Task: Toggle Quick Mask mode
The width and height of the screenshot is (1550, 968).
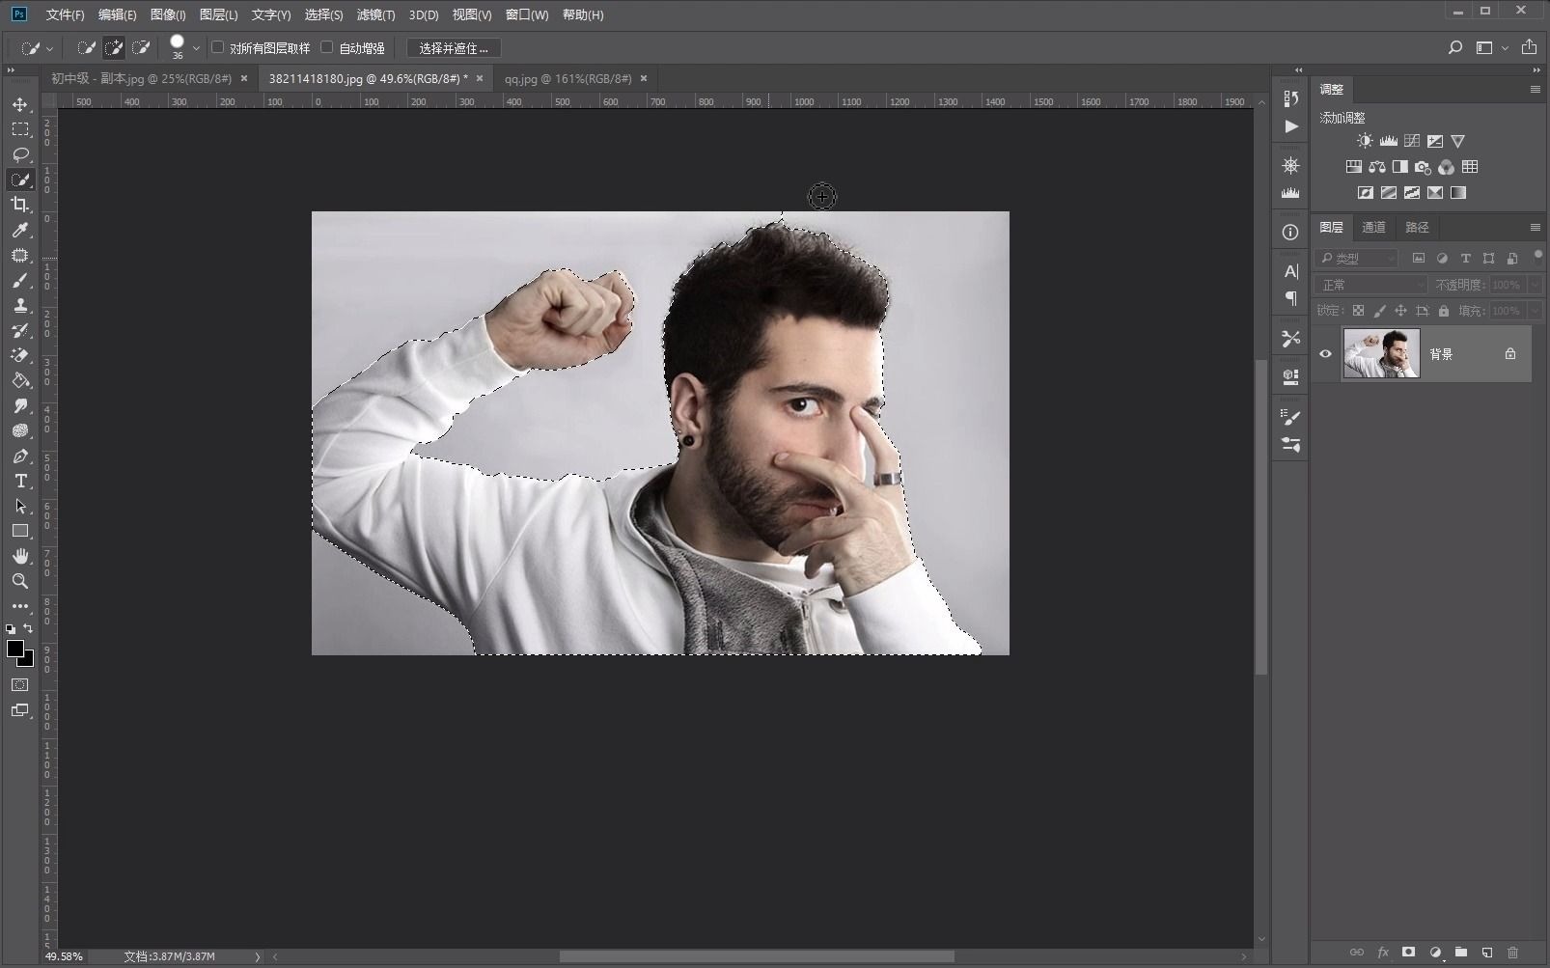Action: click(x=20, y=685)
